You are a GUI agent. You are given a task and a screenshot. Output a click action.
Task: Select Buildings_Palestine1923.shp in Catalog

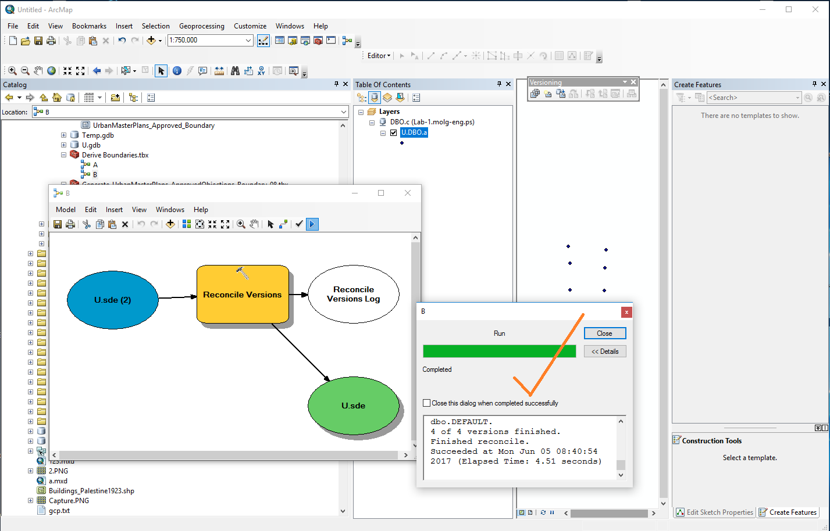coord(91,491)
